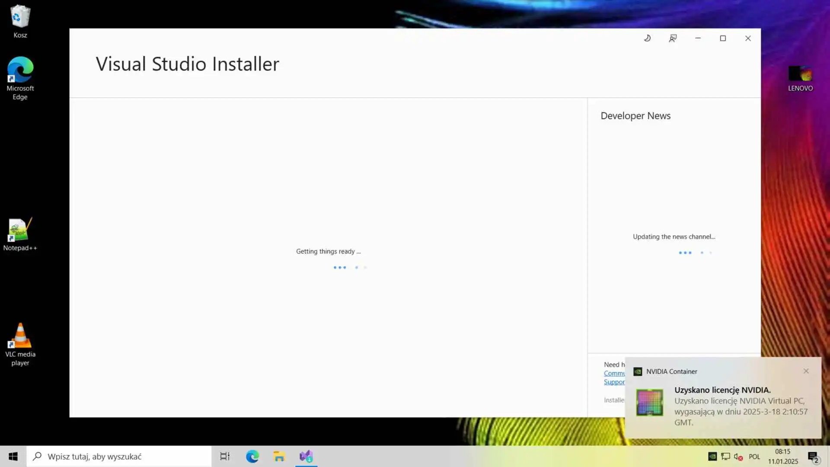Open the Support link under Need help

[614, 382]
